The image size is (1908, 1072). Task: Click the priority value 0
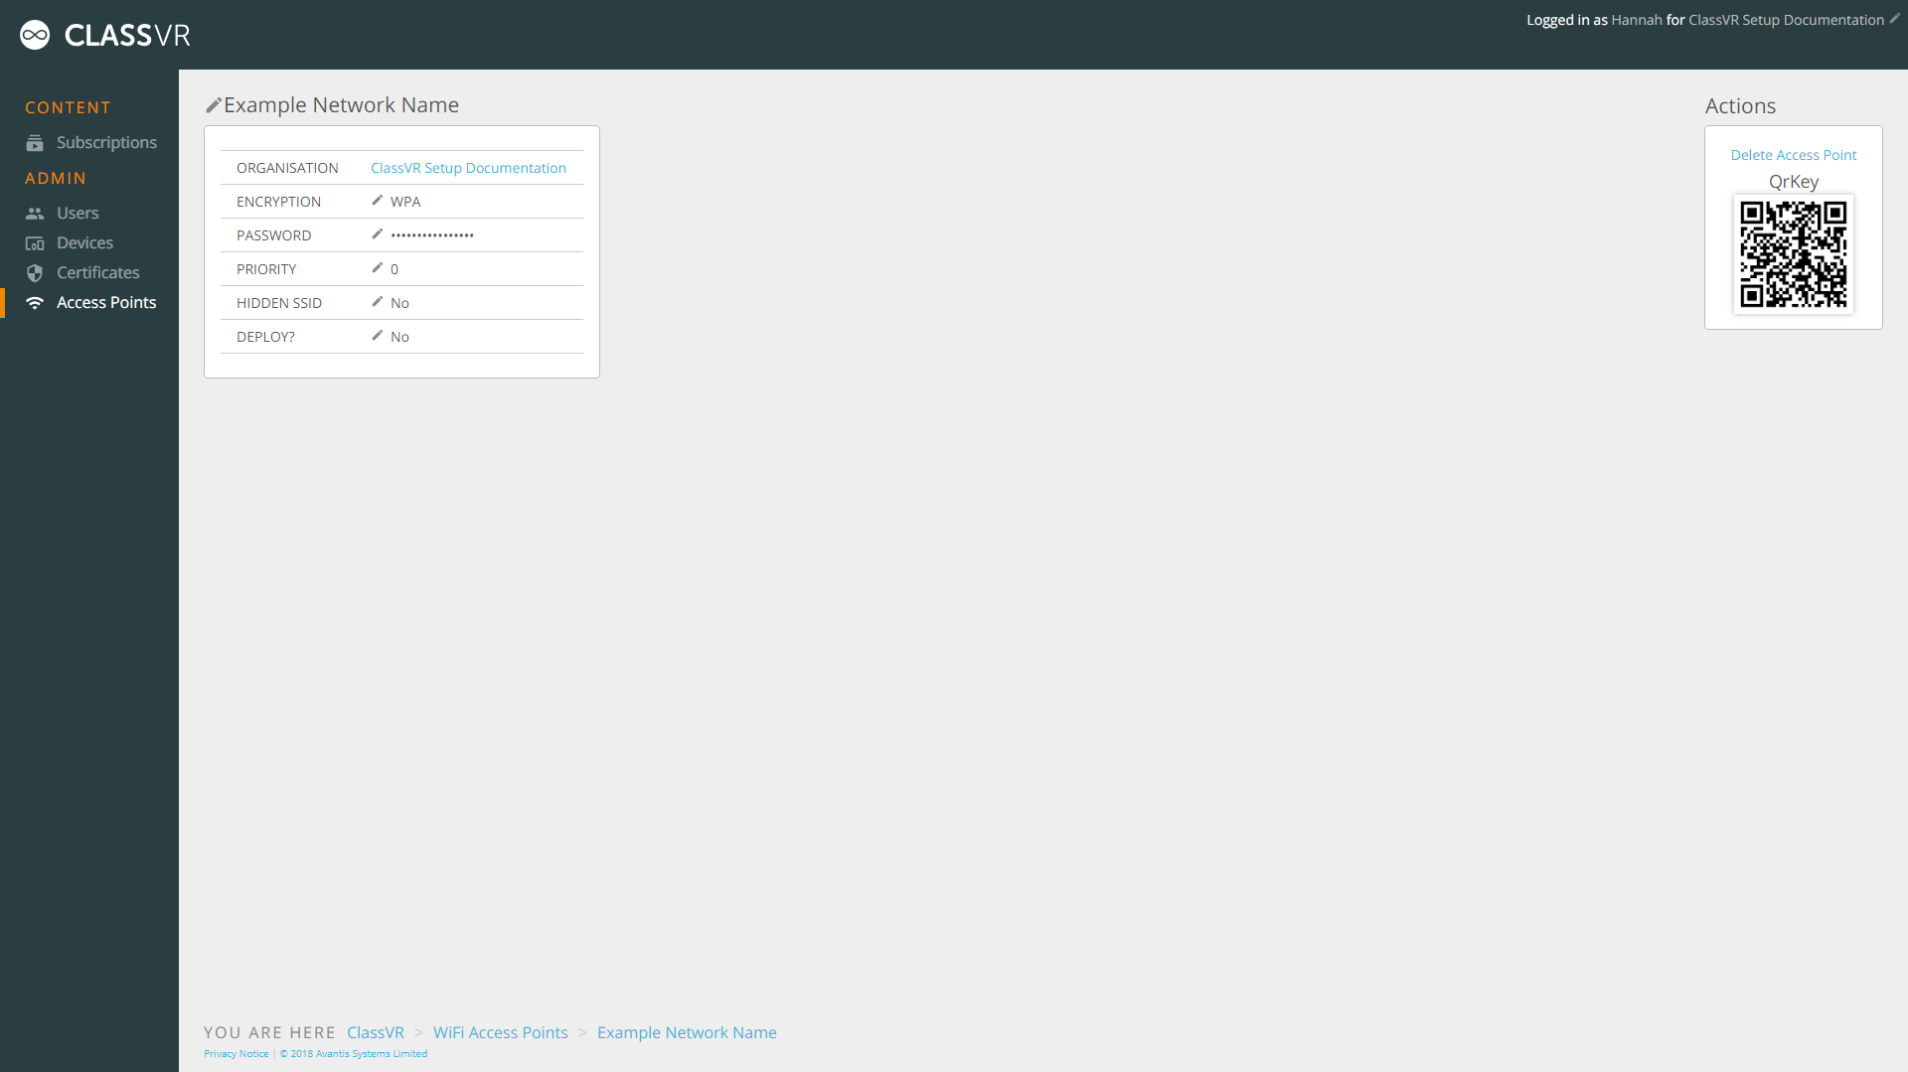(x=395, y=269)
